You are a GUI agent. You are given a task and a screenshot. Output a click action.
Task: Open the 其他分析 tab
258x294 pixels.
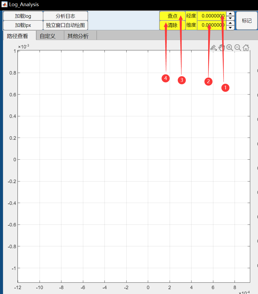(78, 36)
